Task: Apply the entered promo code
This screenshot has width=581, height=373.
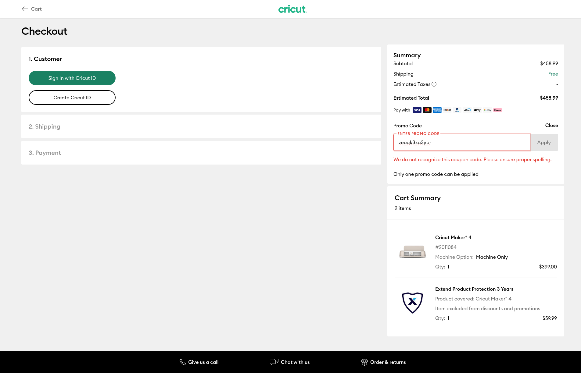Action: (544, 142)
